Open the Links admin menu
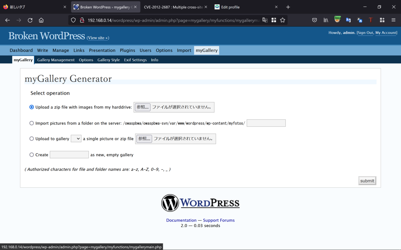Image resolution: width=401 pixels, height=250 pixels. coord(79,50)
